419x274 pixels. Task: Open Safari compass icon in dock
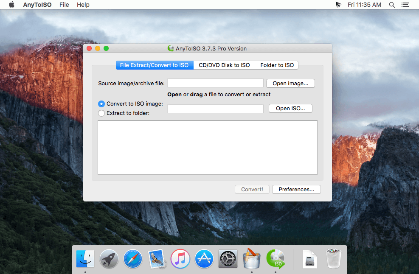pyautogui.click(x=133, y=258)
